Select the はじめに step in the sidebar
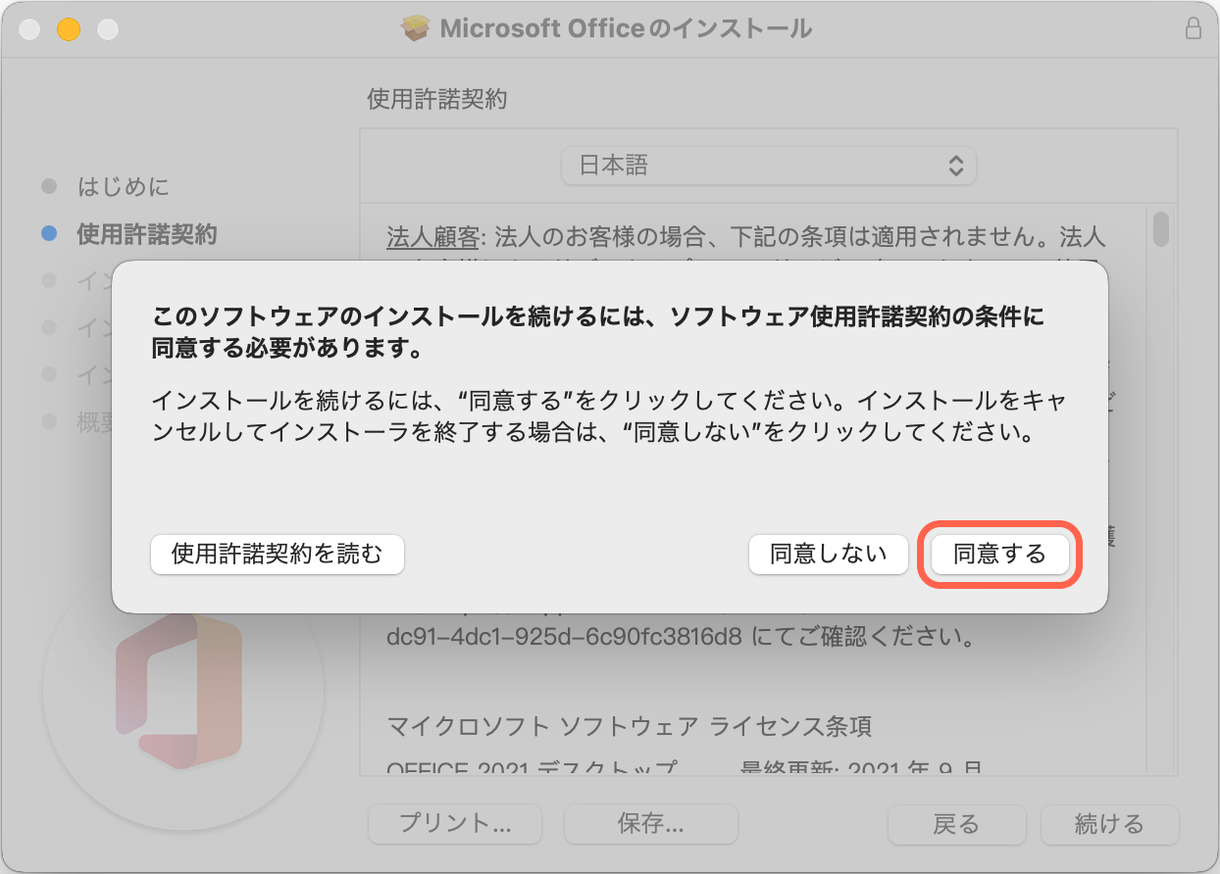Image resolution: width=1220 pixels, height=874 pixels. pos(121,186)
